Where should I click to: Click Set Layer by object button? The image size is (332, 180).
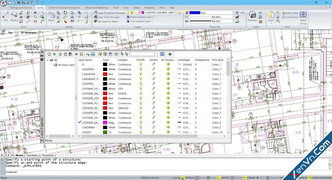click(x=106, y=21)
